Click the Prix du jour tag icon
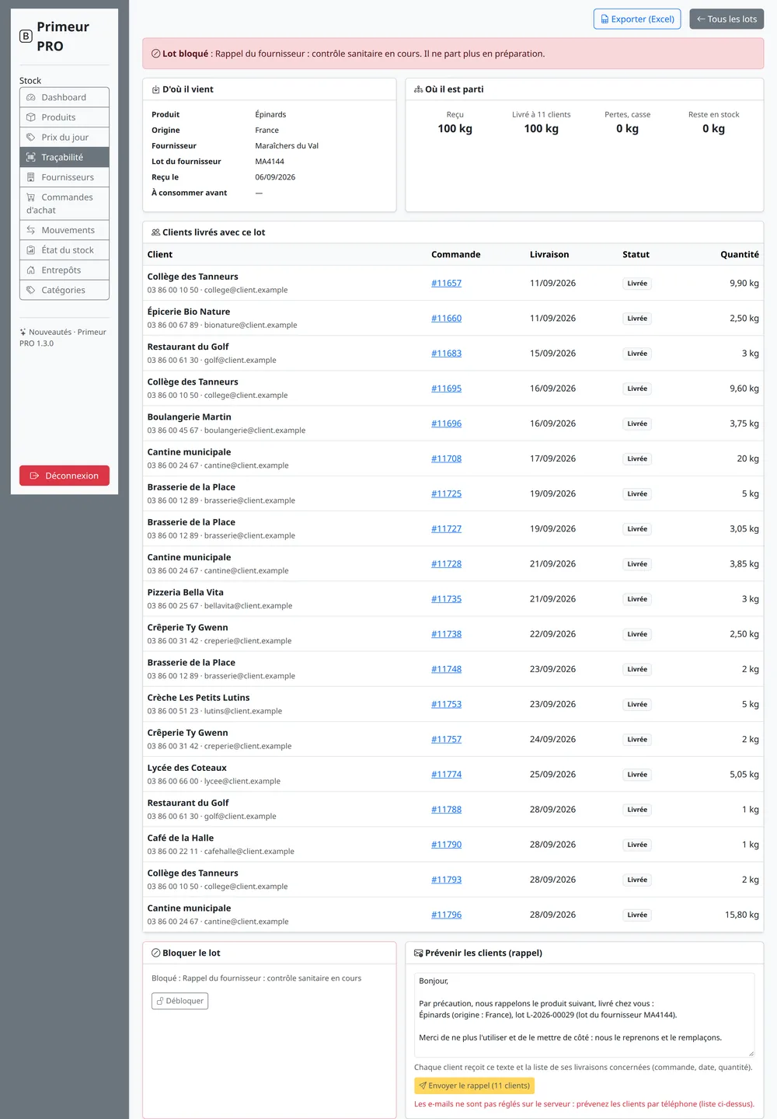This screenshot has width=777, height=1119. [x=31, y=138]
